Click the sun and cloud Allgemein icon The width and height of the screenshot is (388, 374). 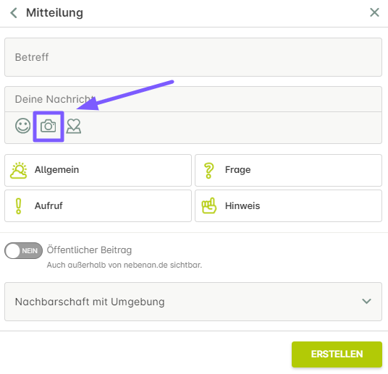[x=18, y=171]
